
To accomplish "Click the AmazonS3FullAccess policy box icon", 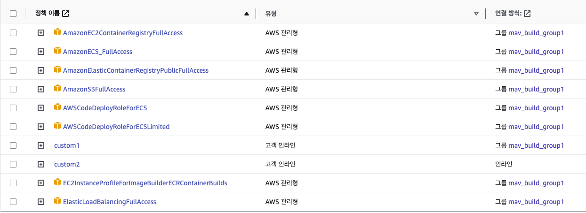I will pos(58,88).
